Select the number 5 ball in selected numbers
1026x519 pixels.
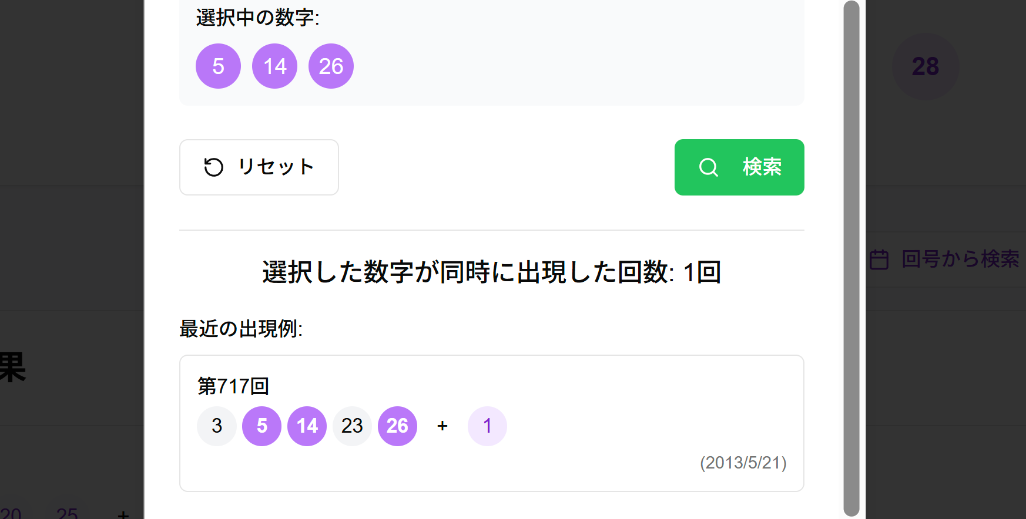pos(218,66)
